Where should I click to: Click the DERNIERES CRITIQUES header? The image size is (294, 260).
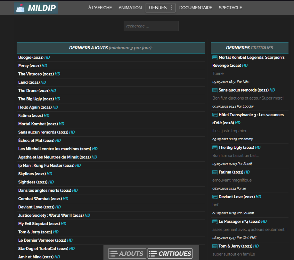coord(249,48)
